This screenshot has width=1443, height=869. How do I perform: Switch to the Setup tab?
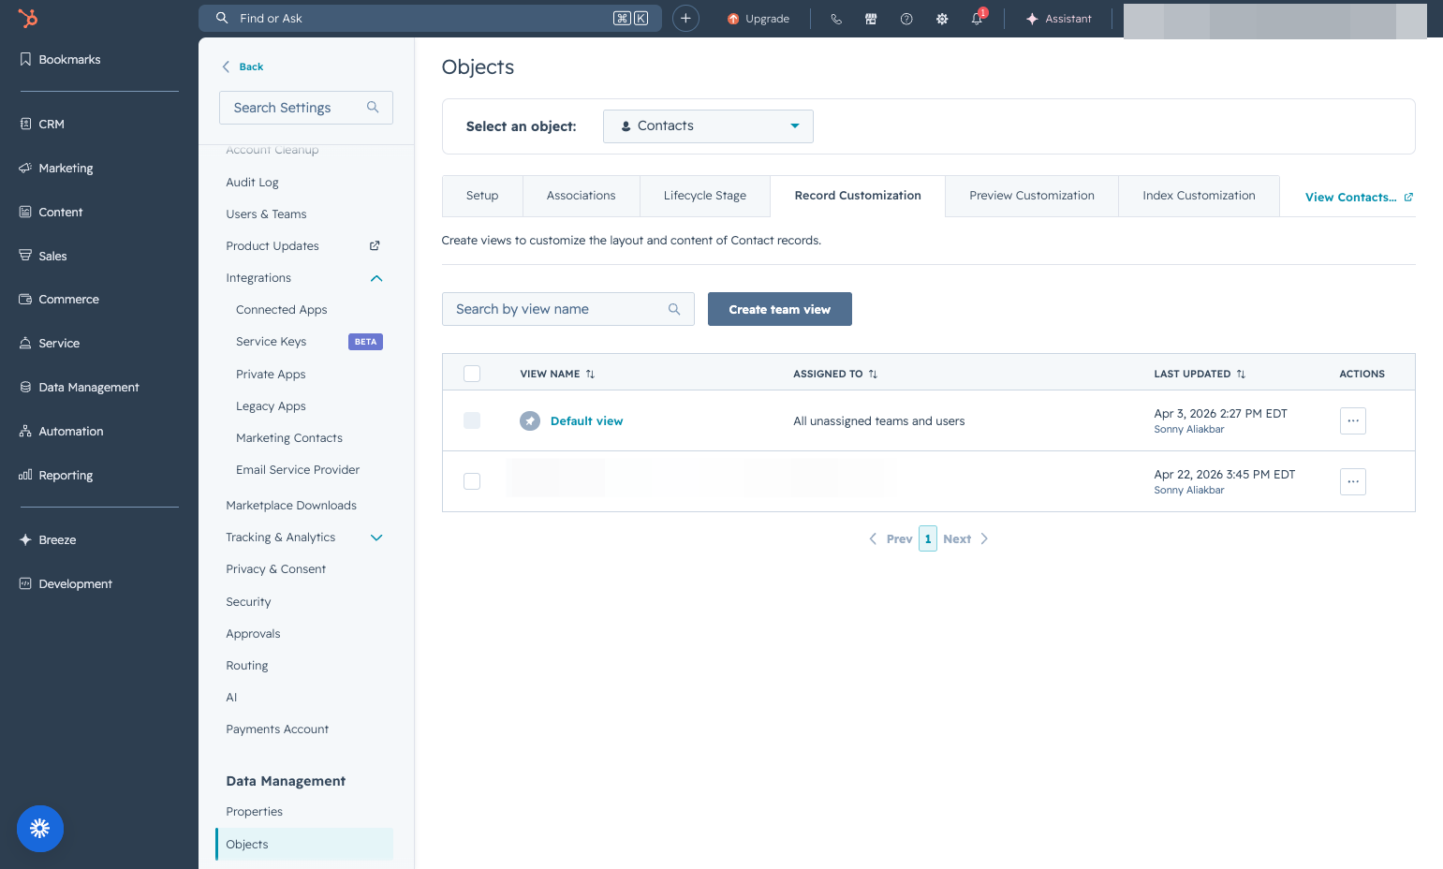point(482,196)
